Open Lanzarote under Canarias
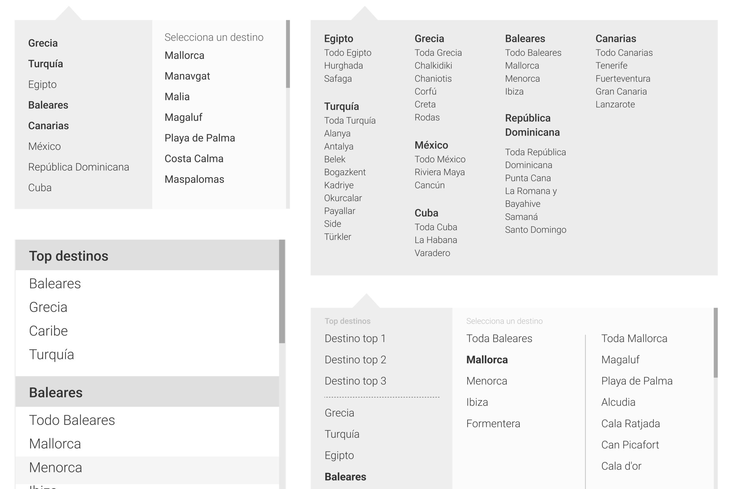Viewport: 732px width, 489px height. [615, 104]
